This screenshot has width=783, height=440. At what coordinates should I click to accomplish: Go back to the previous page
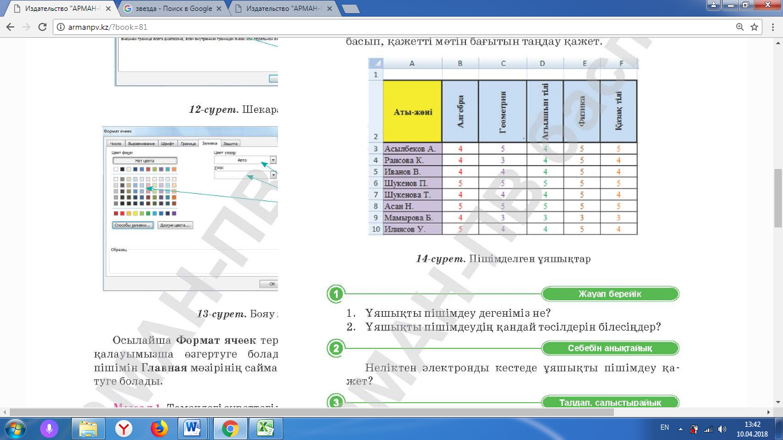click(x=10, y=27)
